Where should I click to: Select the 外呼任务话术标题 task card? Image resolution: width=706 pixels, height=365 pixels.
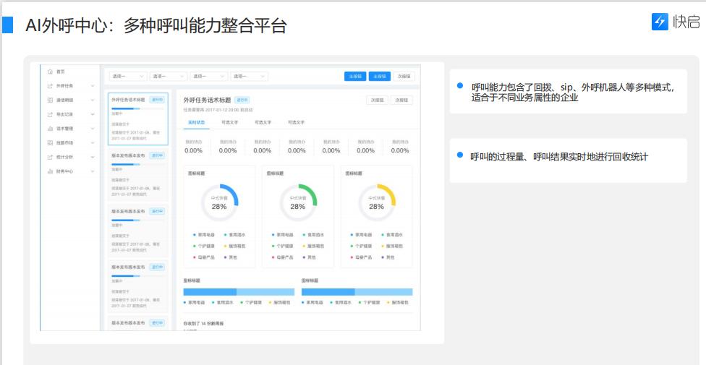pos(138,119)
